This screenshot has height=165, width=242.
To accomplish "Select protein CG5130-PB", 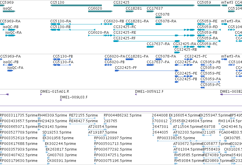I will pyautogui.click(x=63, y=56).
